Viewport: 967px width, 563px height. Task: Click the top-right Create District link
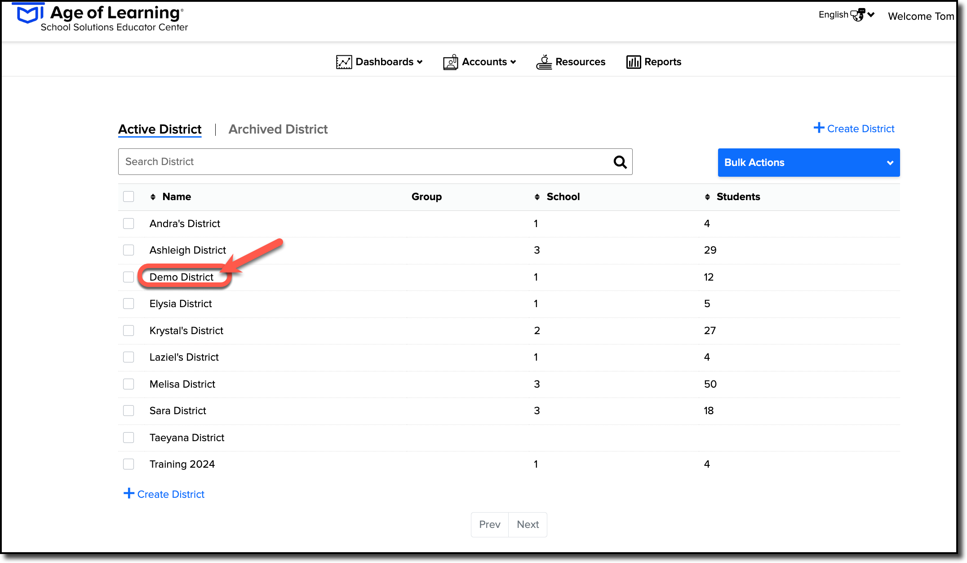(854, 129)
